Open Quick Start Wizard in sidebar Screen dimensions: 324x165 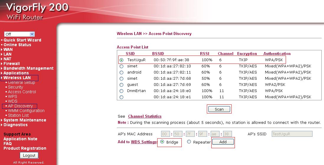pos(22,40)
